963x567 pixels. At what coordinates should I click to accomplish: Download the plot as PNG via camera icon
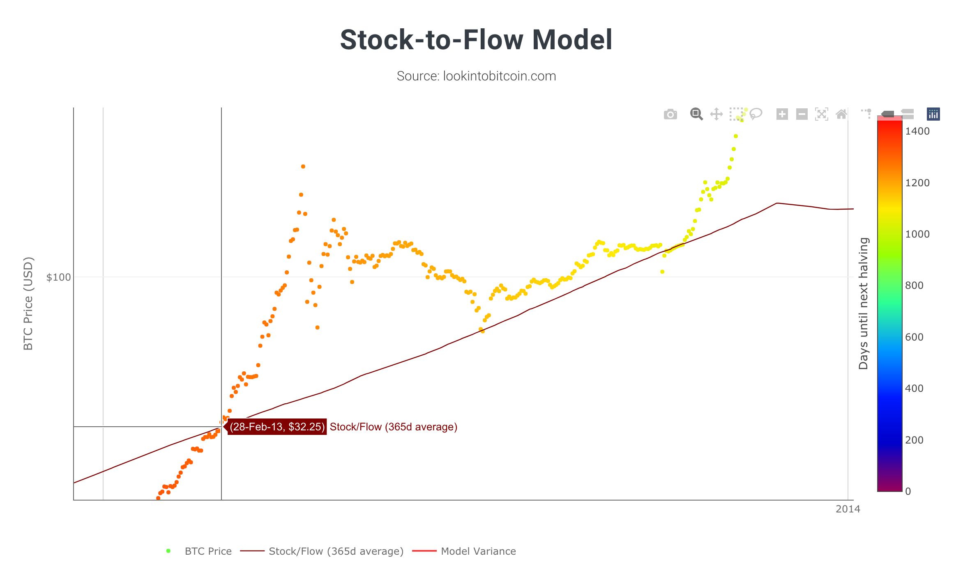pos(670,114)
